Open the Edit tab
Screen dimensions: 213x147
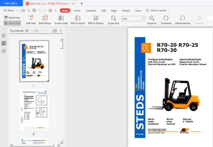click(104, 11)
